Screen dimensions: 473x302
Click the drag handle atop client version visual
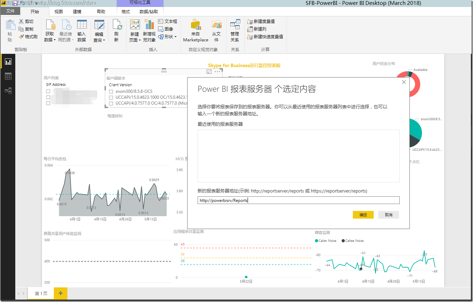[x=164, y=71]
